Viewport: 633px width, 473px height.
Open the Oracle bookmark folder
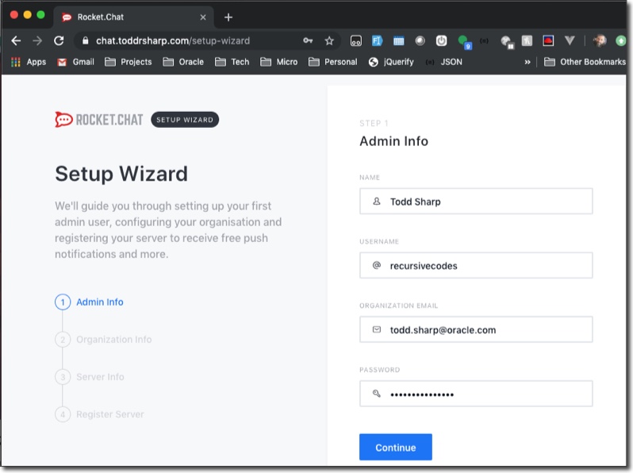184,62
